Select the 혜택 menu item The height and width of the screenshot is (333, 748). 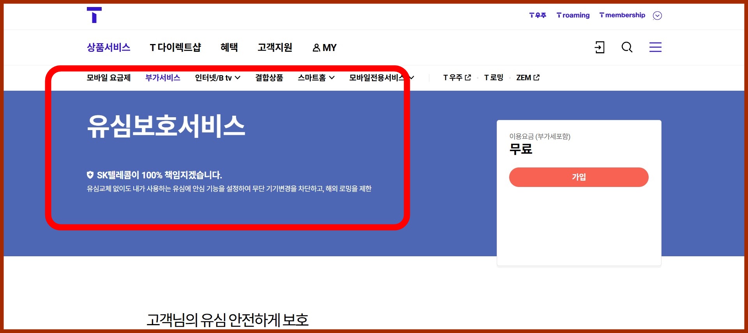pos(229,48)
